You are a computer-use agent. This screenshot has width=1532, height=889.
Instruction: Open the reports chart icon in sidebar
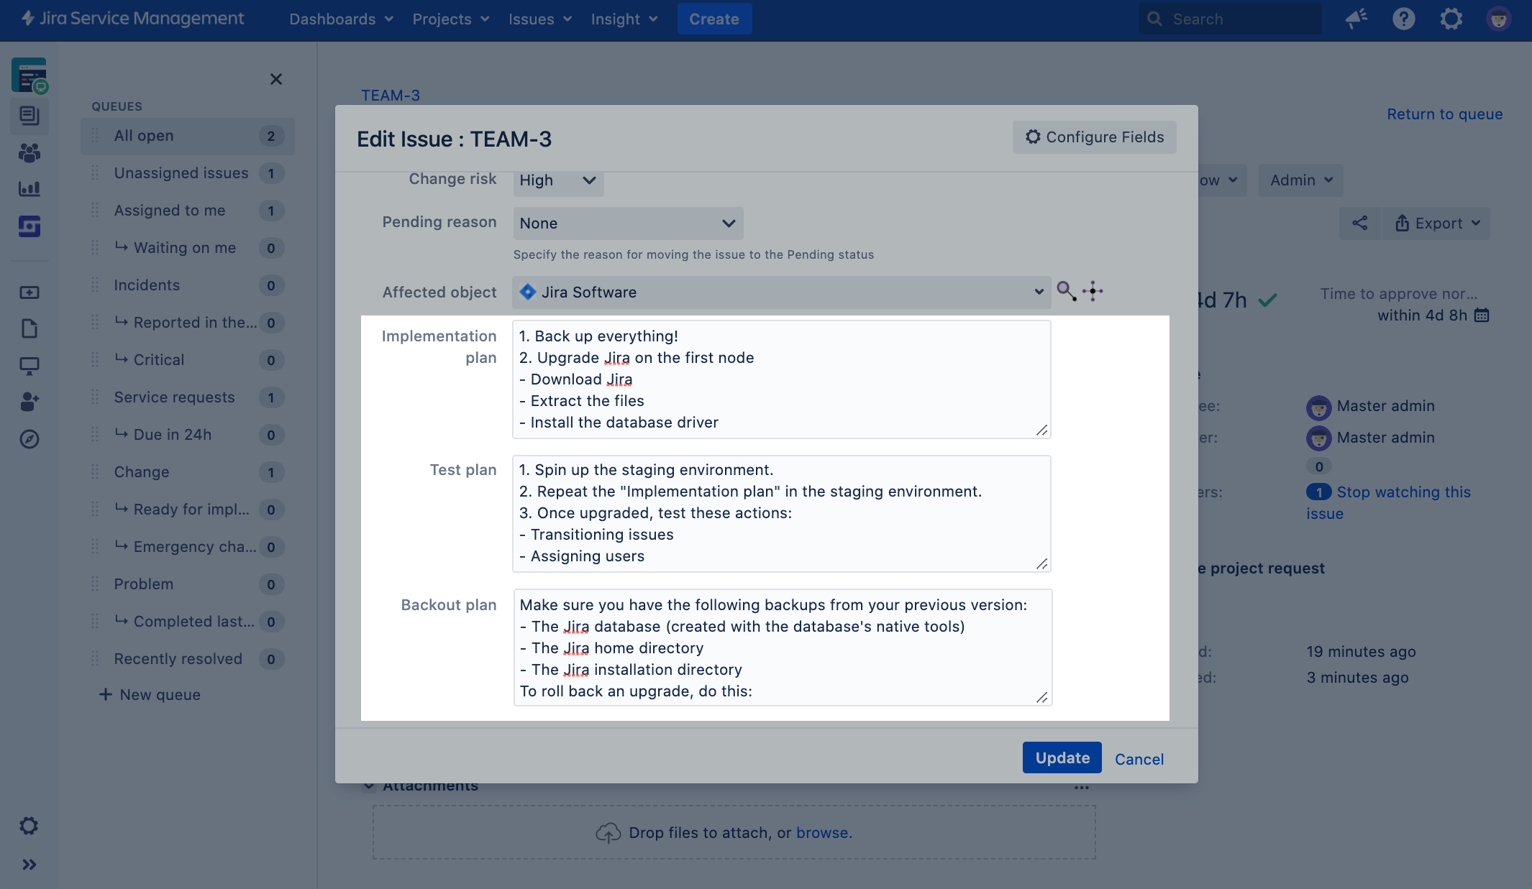click(29, 189)
